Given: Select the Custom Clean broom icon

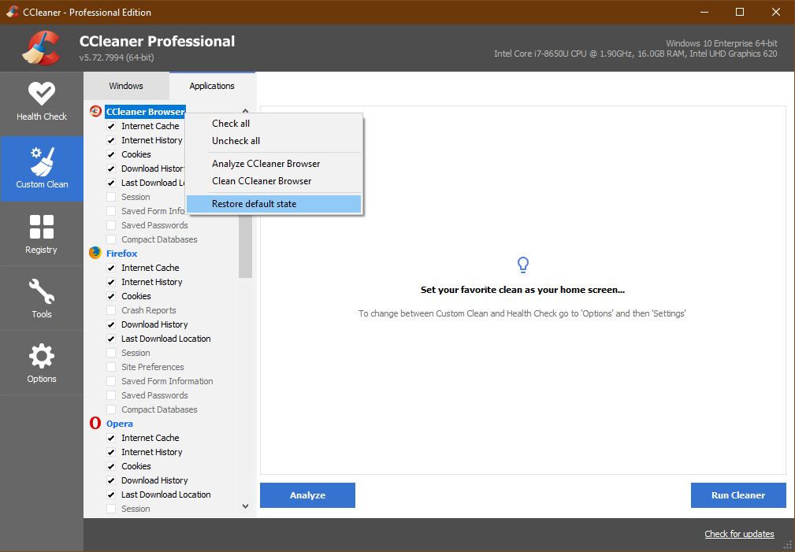Looking at the screenshot, I should click(41, 164).
